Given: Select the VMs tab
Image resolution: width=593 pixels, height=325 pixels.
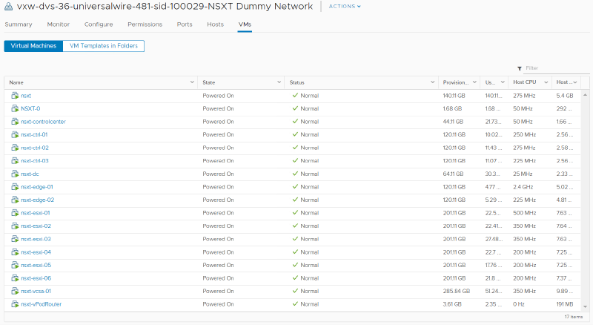Looking at the screenshot, I should click(x=245, y=24).
